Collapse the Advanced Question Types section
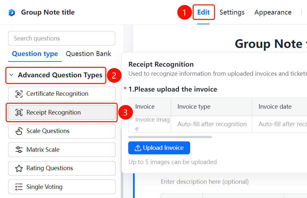Image resolution: width=307 pixels, height=198 pixels. click(x=12, y=75)
